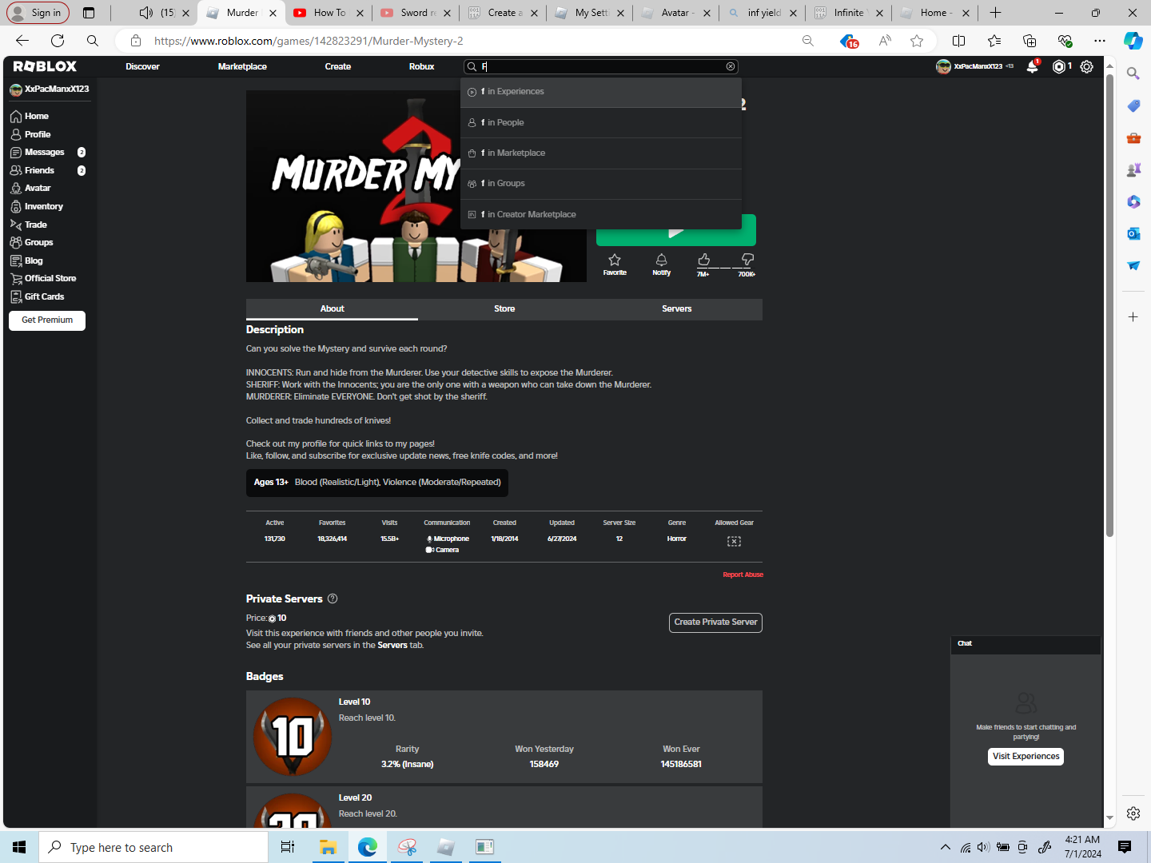Image resolution: width=1151 pixels, height=863 pixels.
Task: Open the Private Servers help icon
Action: pyautogui.click(x=333, y=599)
